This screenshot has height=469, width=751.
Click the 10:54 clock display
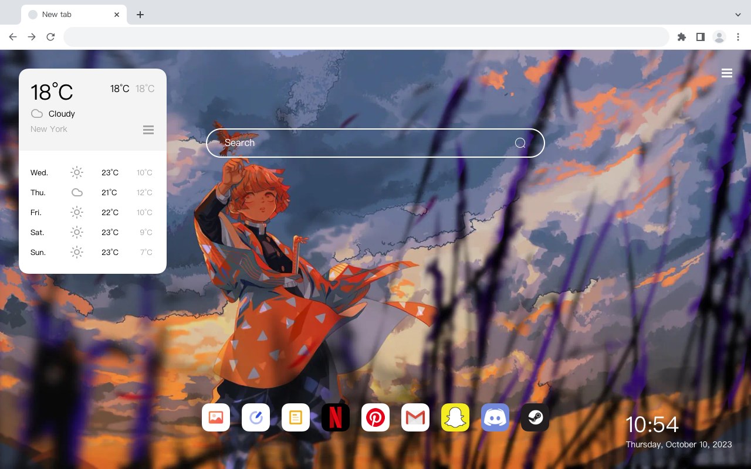pos(652,424)
